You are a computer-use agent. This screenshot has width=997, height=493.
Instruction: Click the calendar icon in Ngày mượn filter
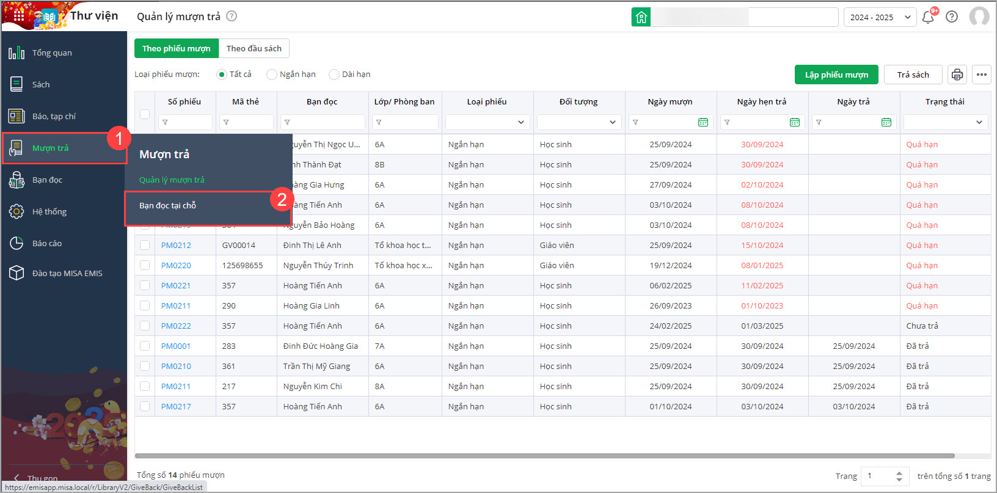703,122
